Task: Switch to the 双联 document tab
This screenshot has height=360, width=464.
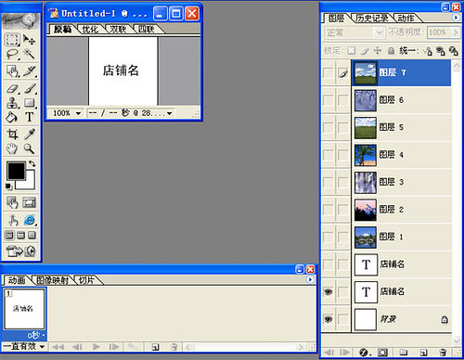Action: coord(118,30)
